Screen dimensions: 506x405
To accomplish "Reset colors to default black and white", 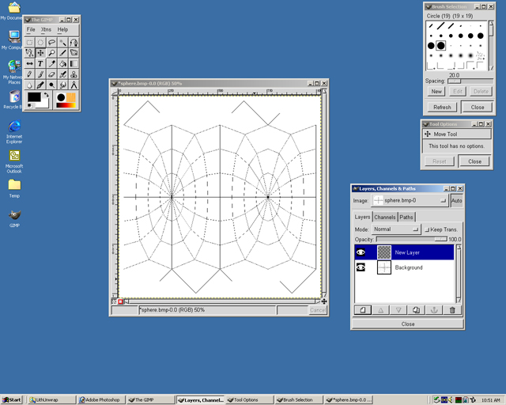I will click(x=30, y=105).
